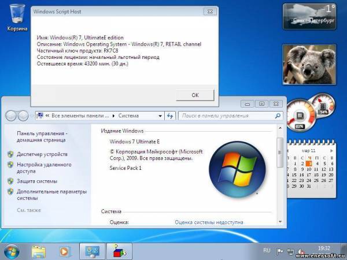Switch to the Windows Script Host taskbar button
Image resolution: width=347 pixels, height=260 pixels.
120,252
